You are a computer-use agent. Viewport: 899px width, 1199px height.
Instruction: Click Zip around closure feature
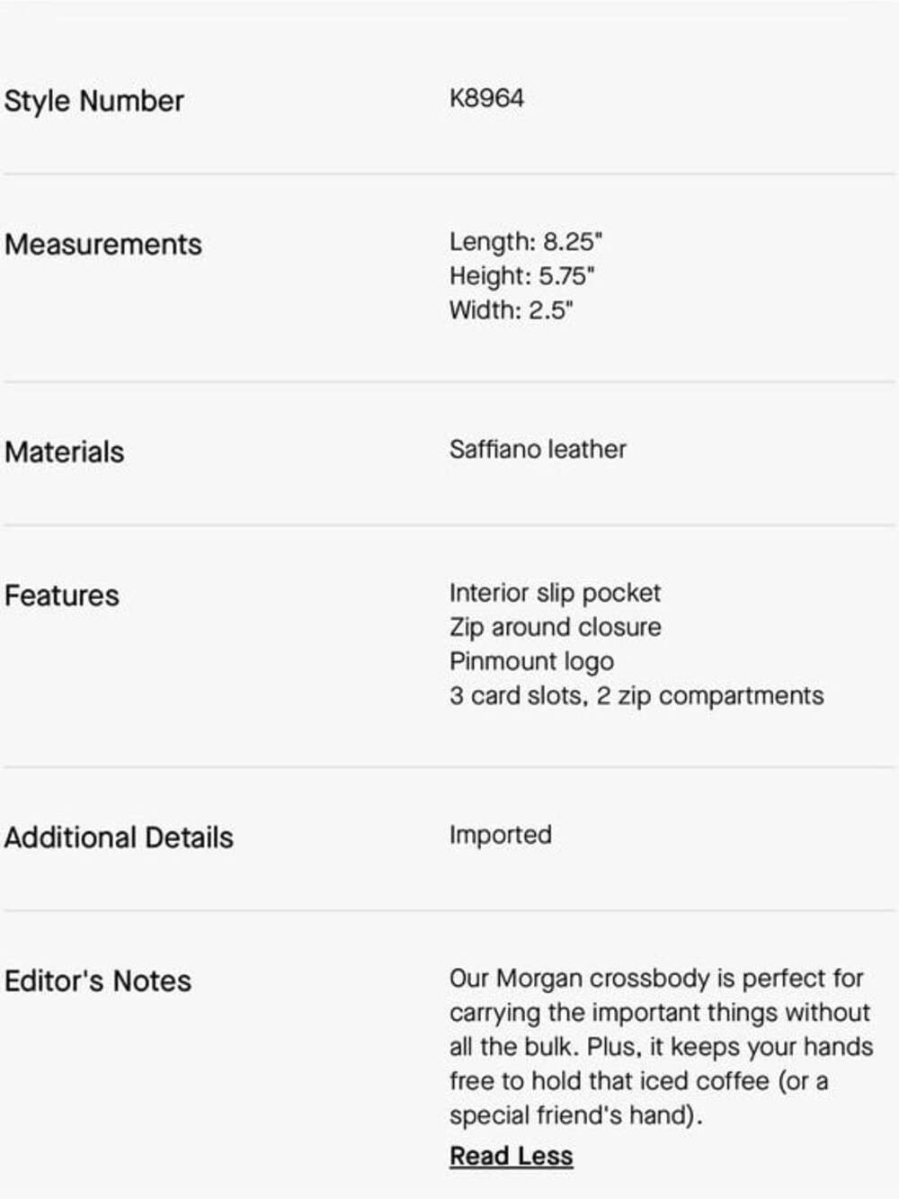click(x=555, y=627)
